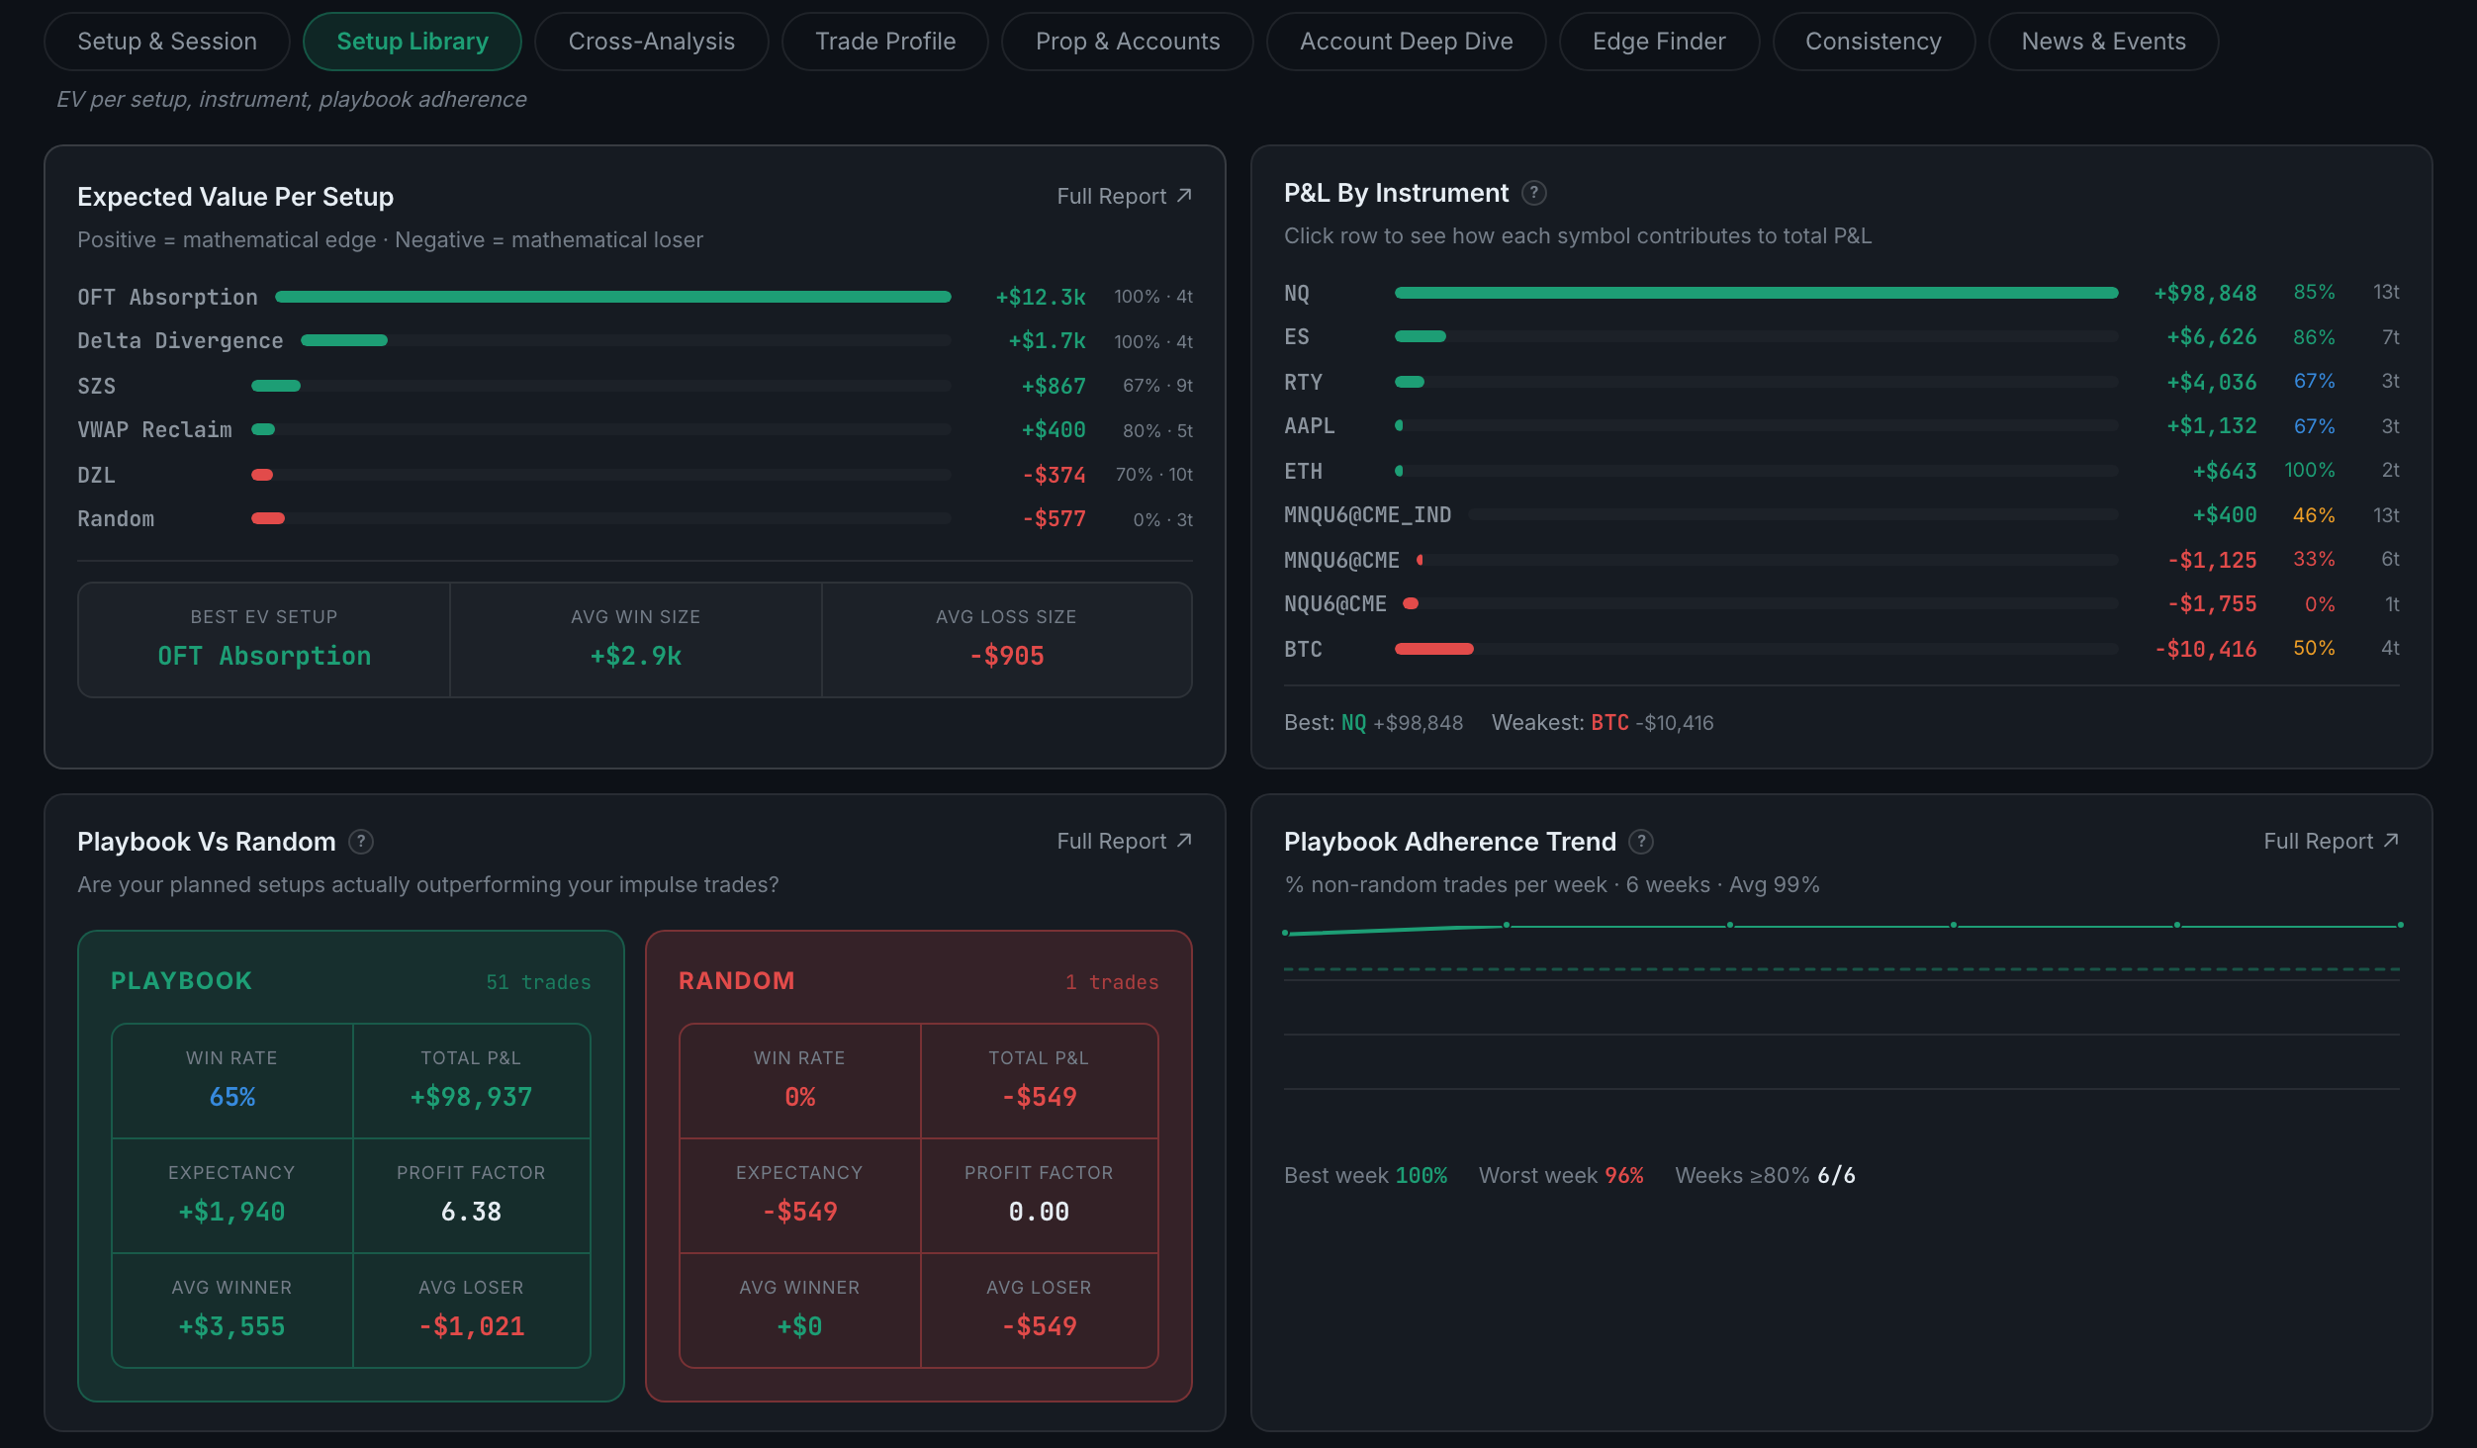
Task: Click the Playbook Adherence Trend help icon
Action: pos(1641,842)
